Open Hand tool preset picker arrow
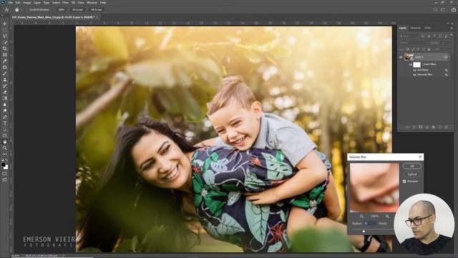 click(21, 9)
